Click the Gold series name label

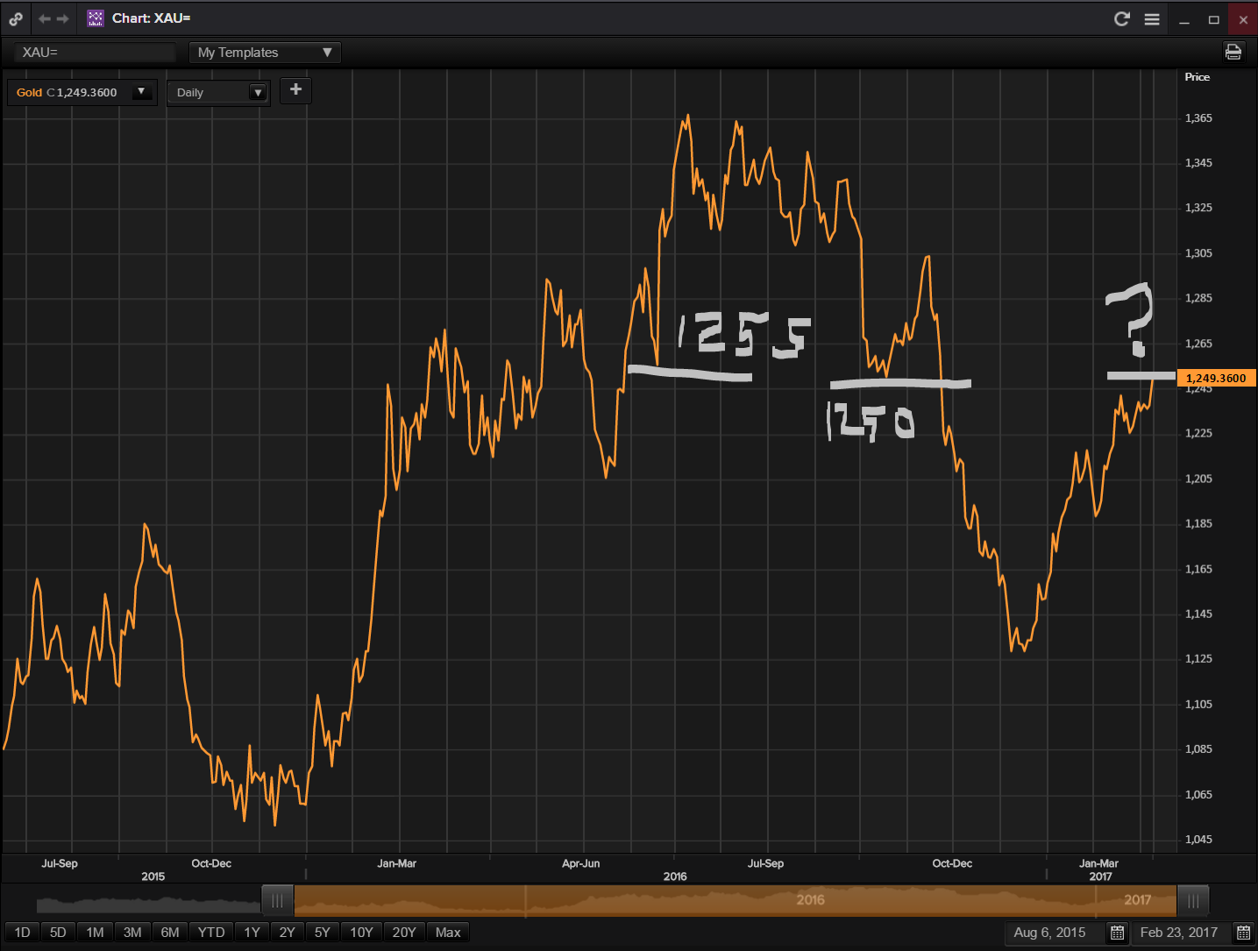click(x=29, y=92)
